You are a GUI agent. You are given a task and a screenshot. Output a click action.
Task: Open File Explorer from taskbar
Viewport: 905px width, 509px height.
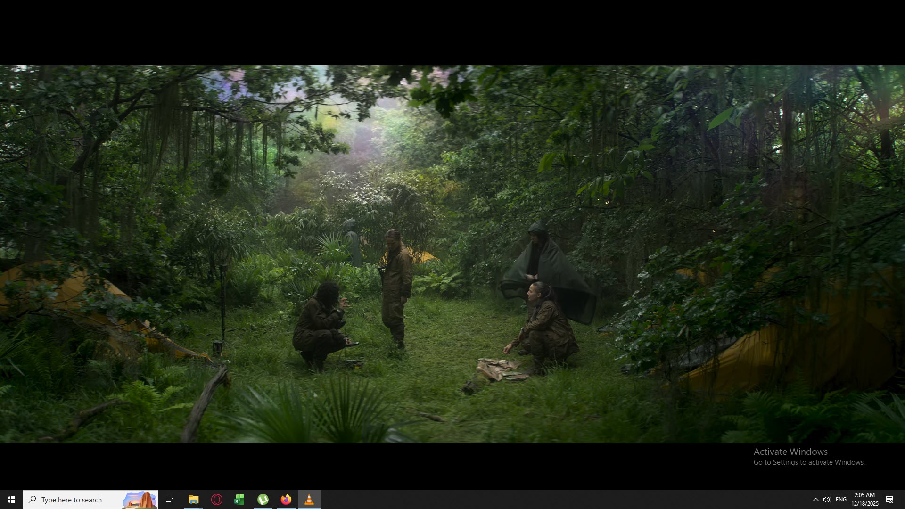pyautogui.click(x=193, y=500)
